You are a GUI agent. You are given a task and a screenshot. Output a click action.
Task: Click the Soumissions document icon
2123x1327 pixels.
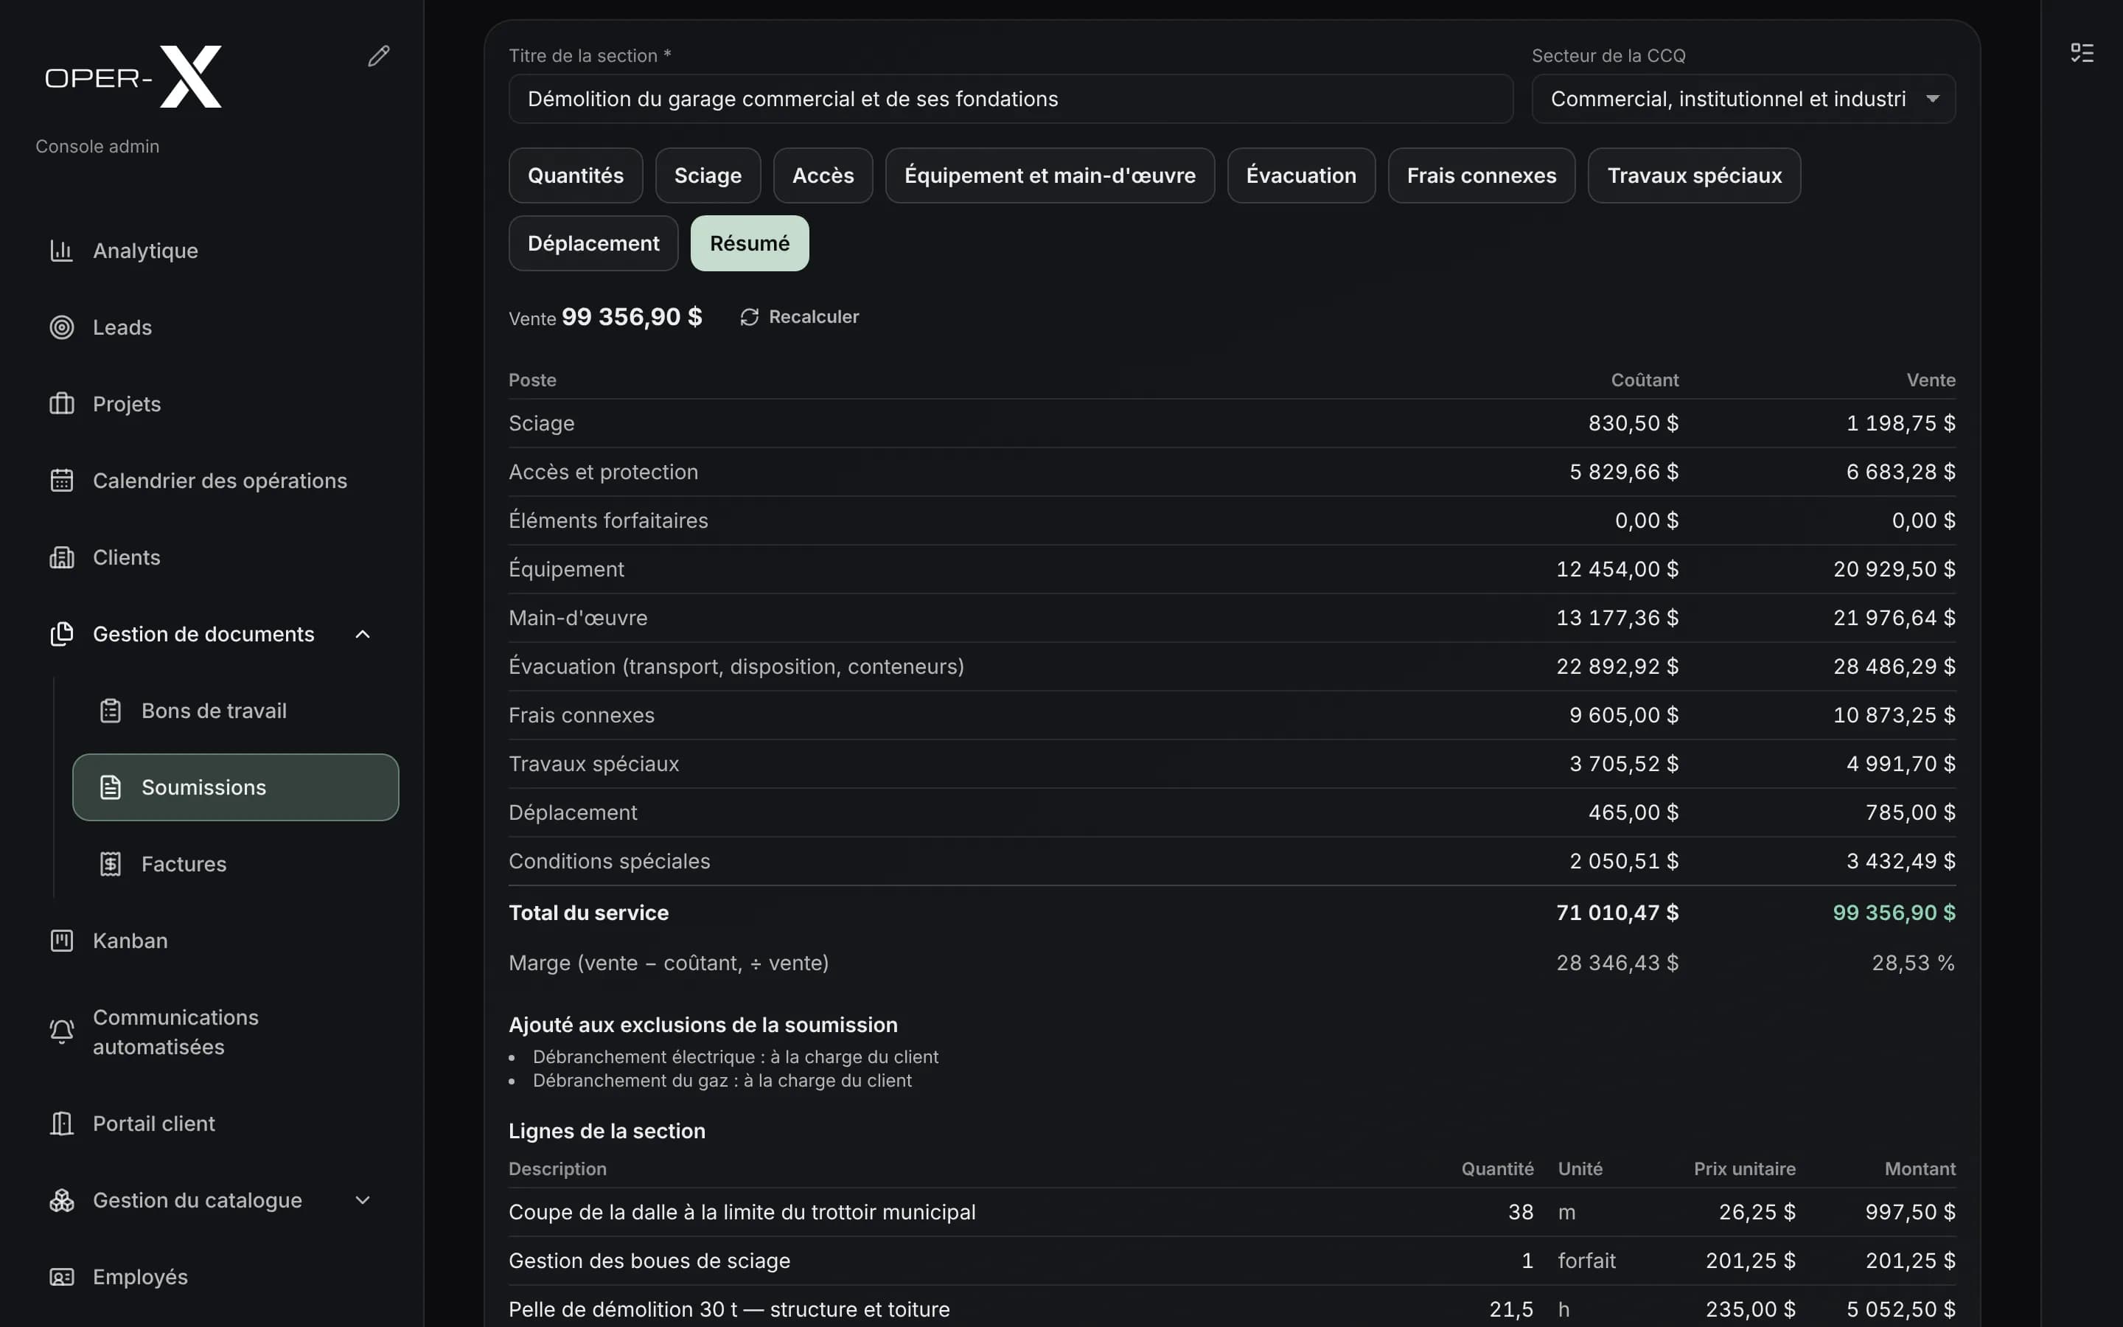(111, 787)
